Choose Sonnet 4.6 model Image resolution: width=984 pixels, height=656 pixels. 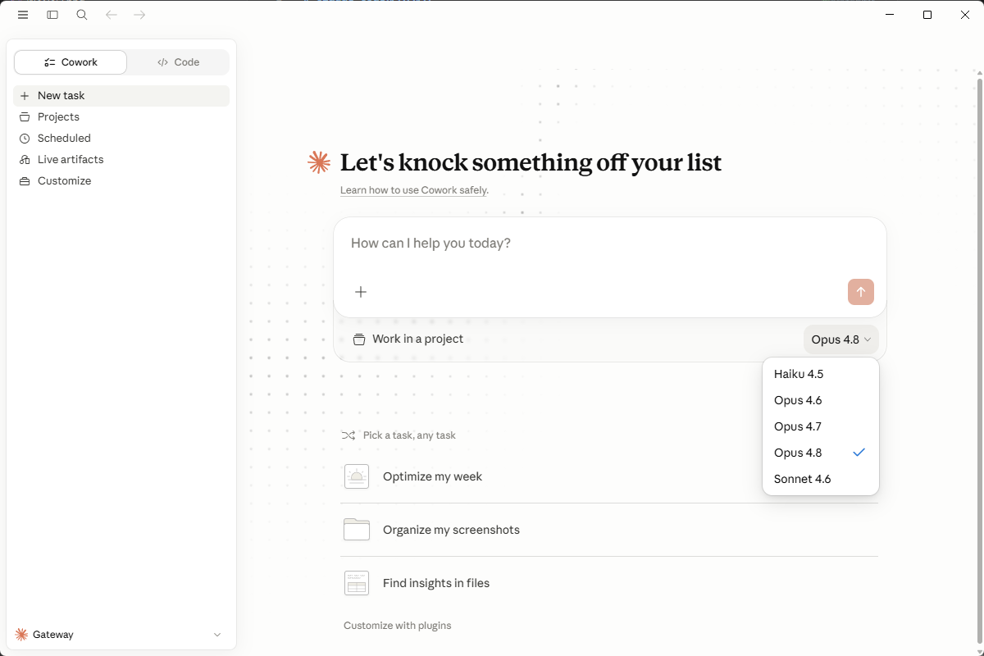(821, 479)
